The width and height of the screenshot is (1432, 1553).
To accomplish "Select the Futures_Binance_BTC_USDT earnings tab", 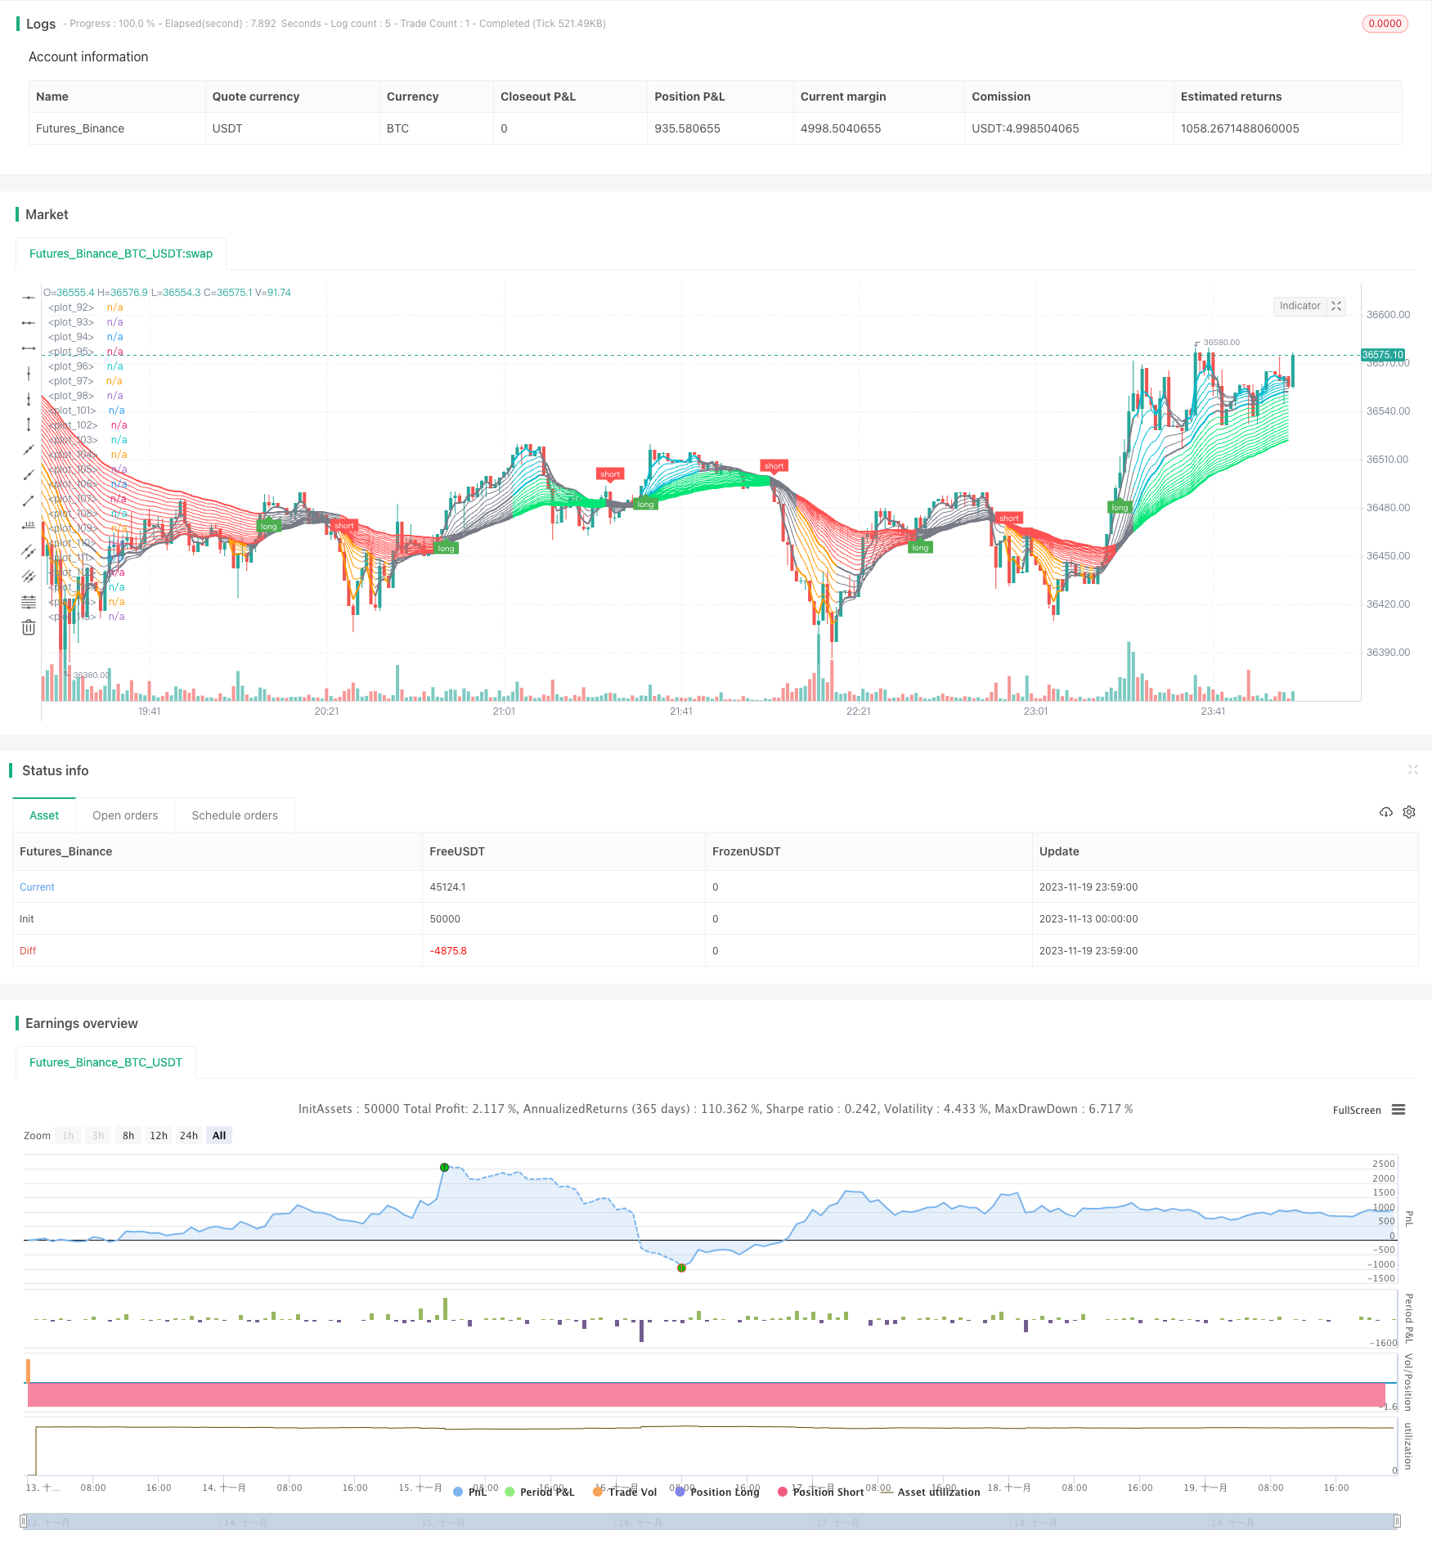I will tap(105, 1062).
